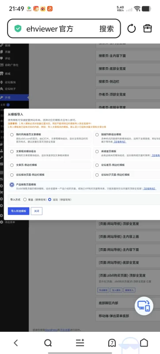Open the briefcase toolbox icon
The height and width of the screenshot is (354, 160).
[x=148, y=28]
